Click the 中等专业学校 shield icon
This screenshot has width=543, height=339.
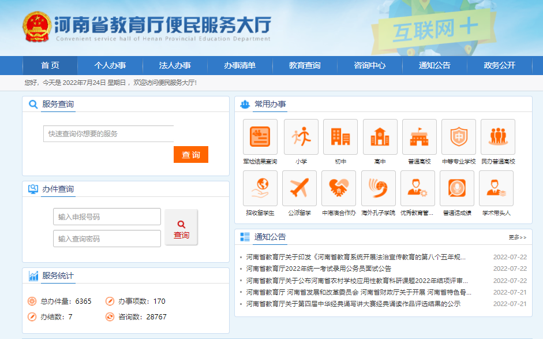[458, 137]
